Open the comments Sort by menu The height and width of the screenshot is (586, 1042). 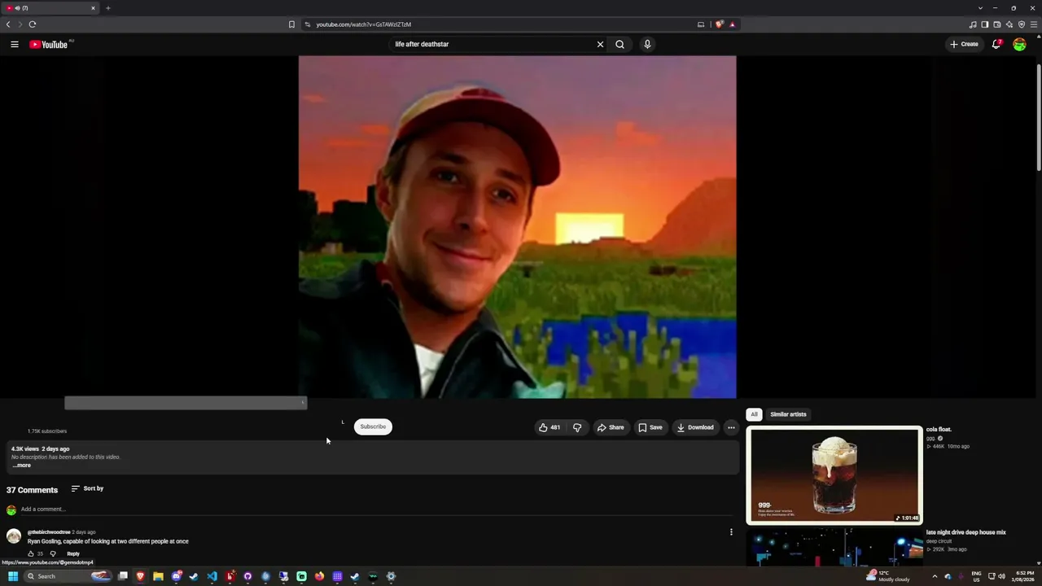click(87, 488)
